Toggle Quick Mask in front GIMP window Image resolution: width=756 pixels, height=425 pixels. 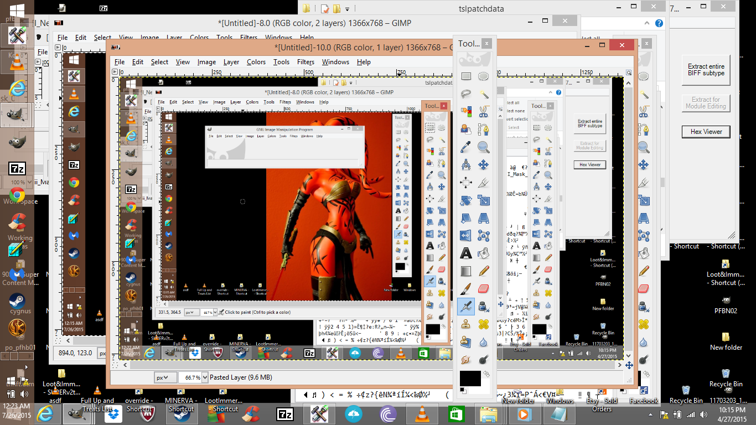pos(115,365)
